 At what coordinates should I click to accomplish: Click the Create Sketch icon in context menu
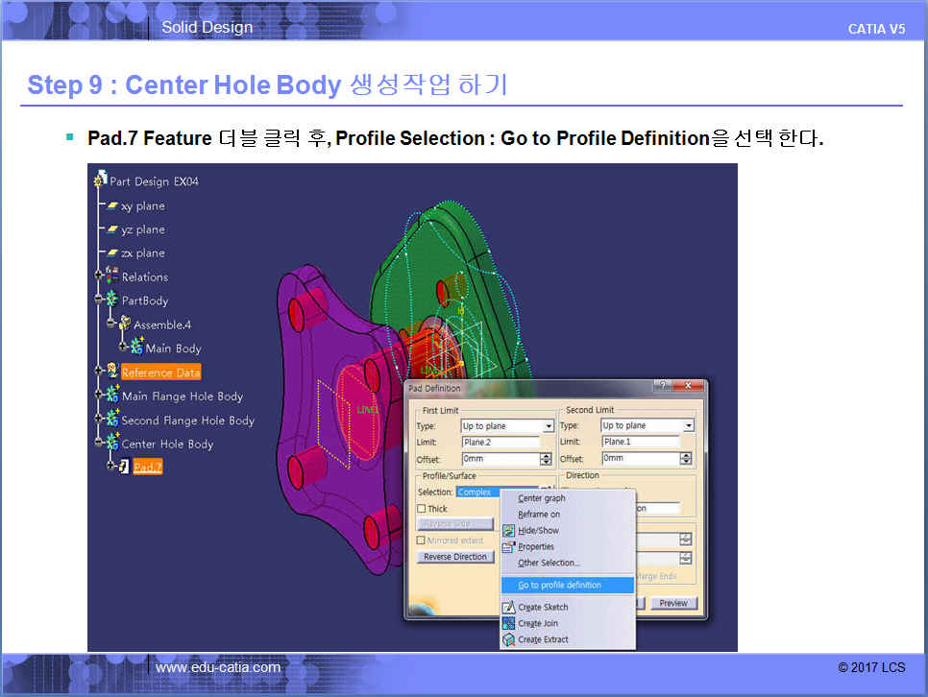509,607
